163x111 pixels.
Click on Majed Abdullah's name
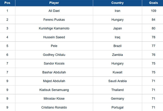pos(54,81)
